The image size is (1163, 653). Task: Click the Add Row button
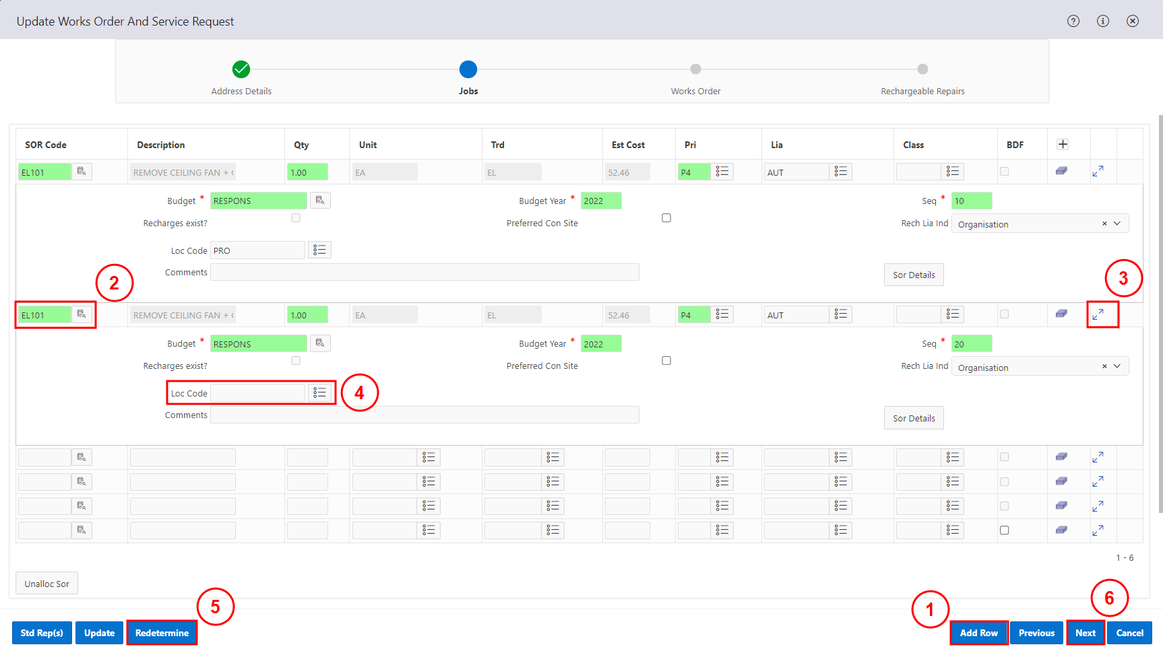coord(978,633)
